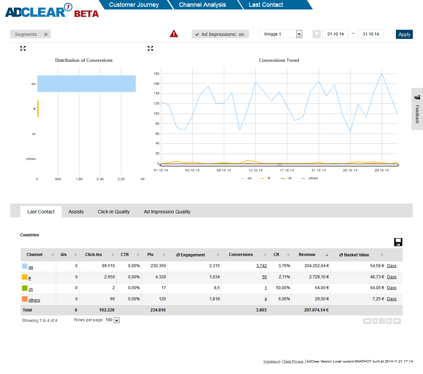
Task: Open the Days link for 'de' row
Action: coord(392,266)
